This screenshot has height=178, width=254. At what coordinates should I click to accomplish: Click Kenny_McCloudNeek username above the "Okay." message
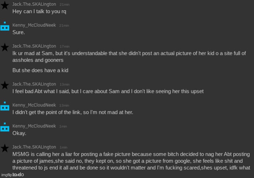34,126
